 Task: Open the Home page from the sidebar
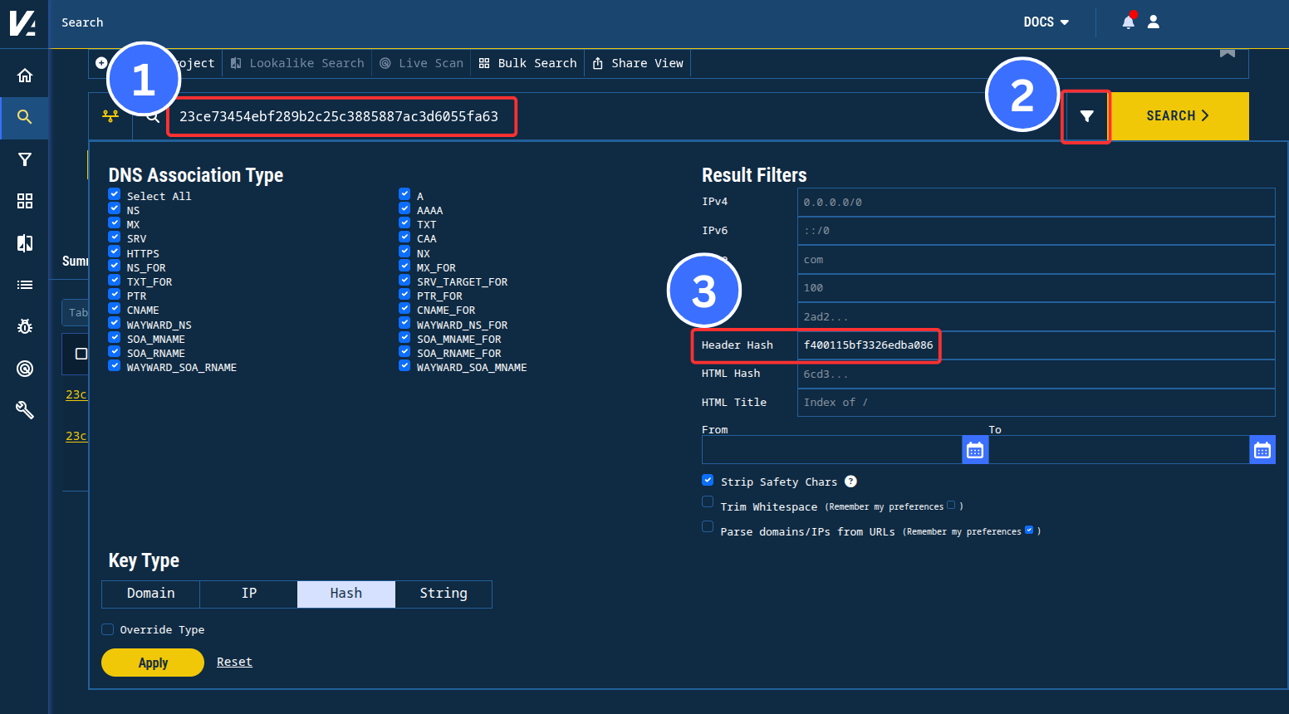pos(24,74)
